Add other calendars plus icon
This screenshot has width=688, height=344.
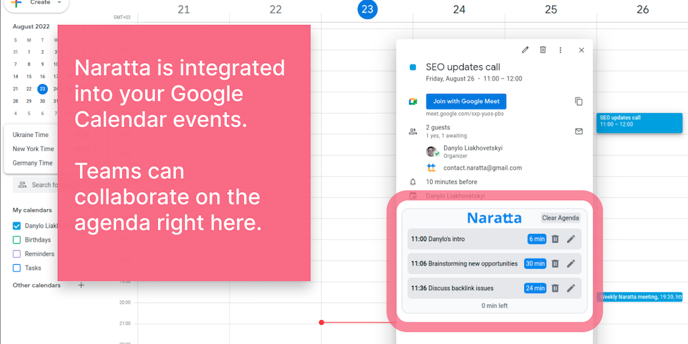[x=81, y=285]
